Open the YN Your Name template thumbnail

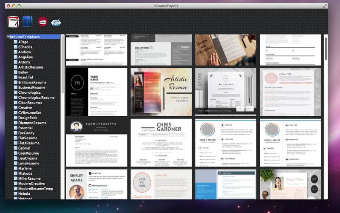click(96, 92)
